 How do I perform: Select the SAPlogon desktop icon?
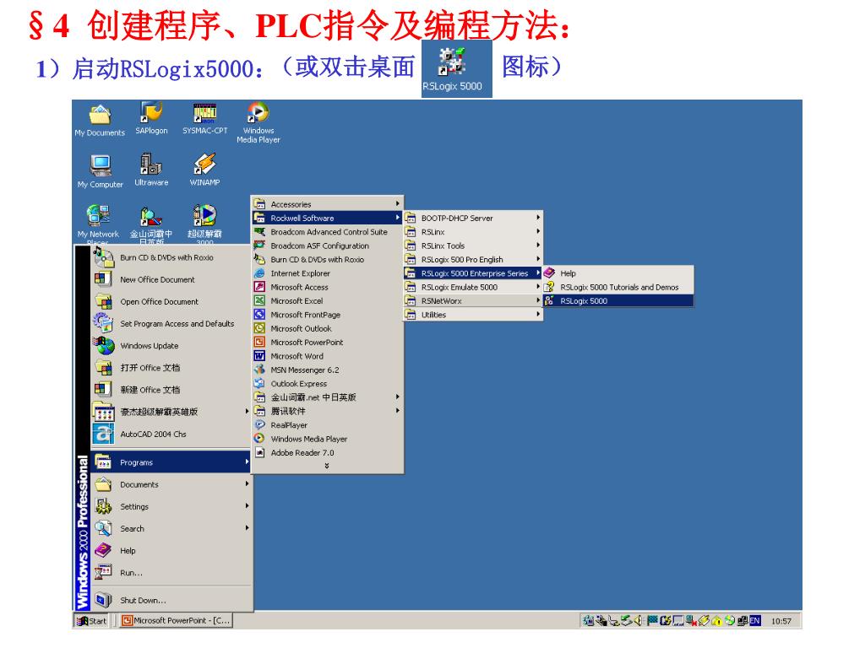point(152,118)
